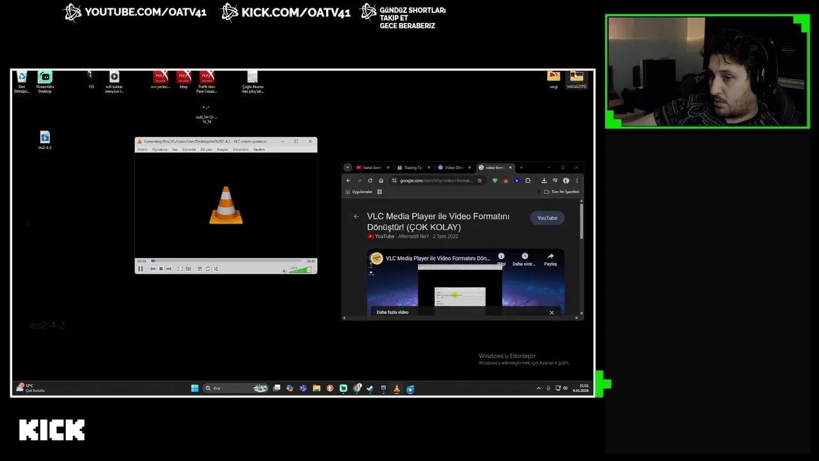Click video Bilgi info icon
819x461 pixels.
pos(501,259)
